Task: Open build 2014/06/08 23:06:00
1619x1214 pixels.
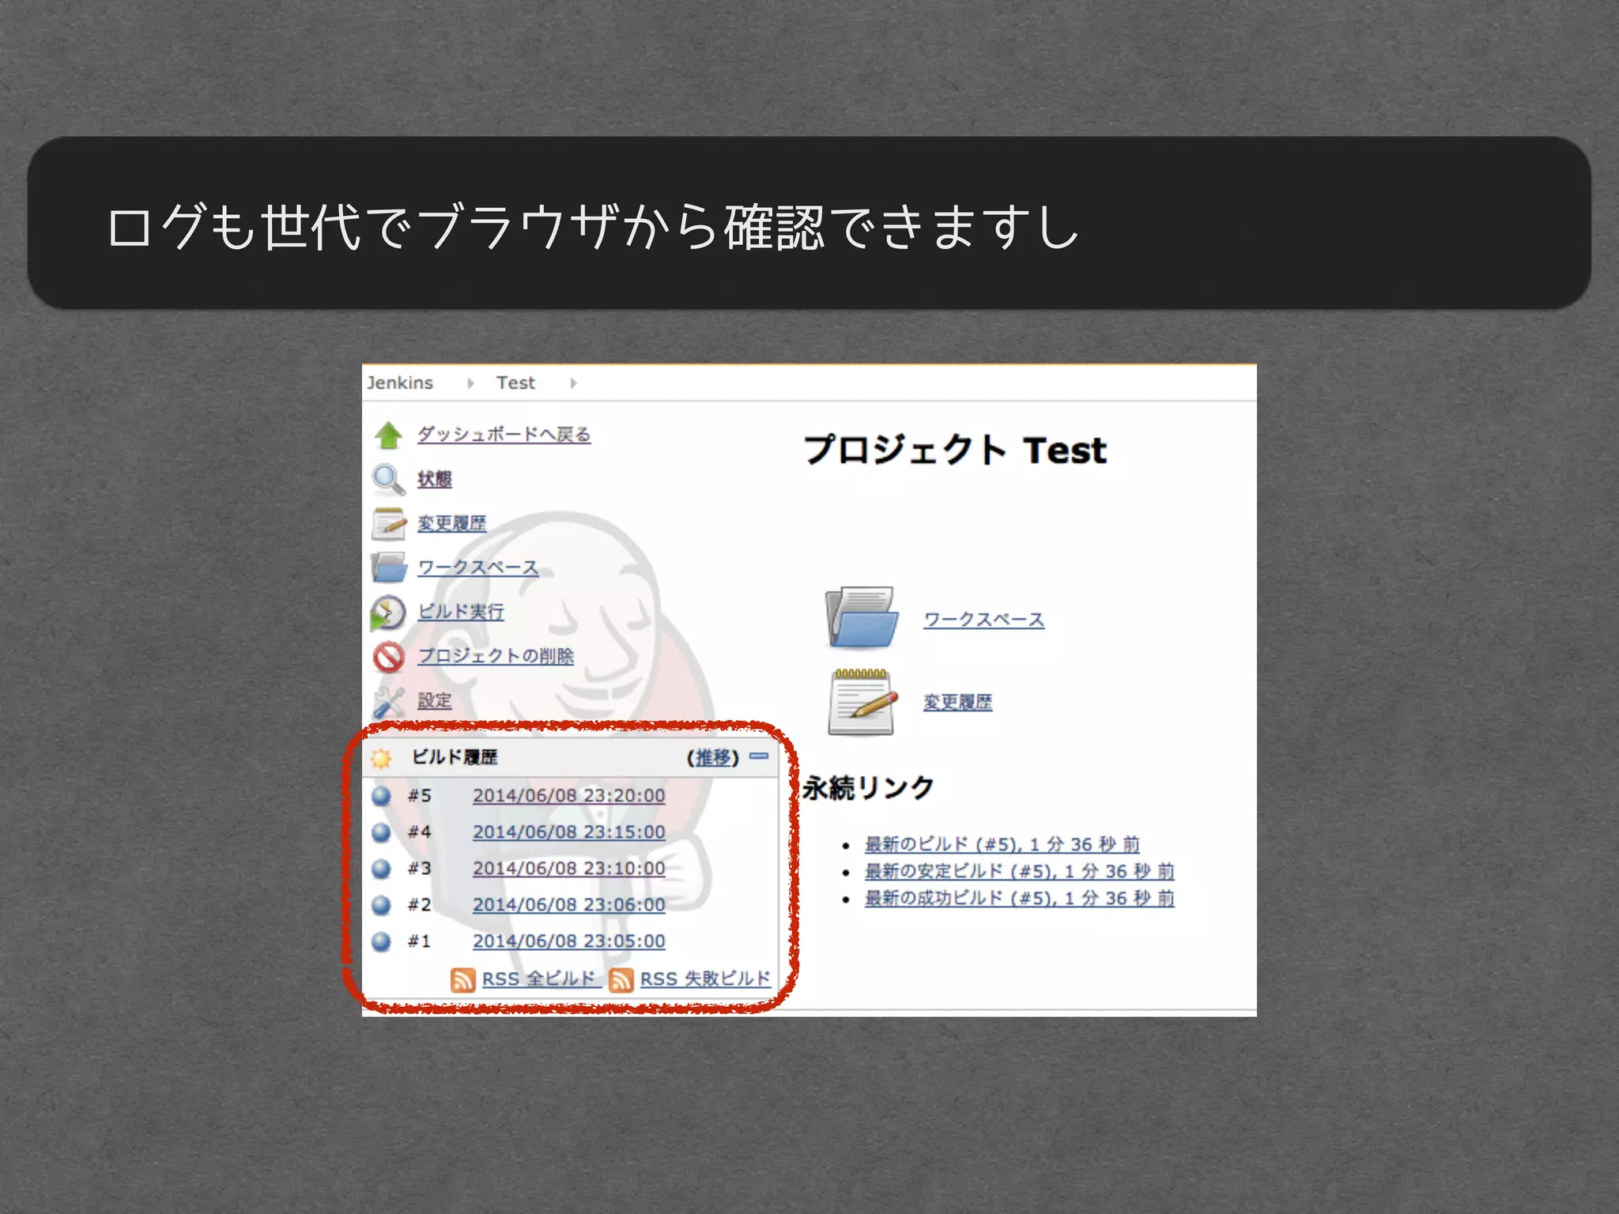Action: click(x=569, y=905)
